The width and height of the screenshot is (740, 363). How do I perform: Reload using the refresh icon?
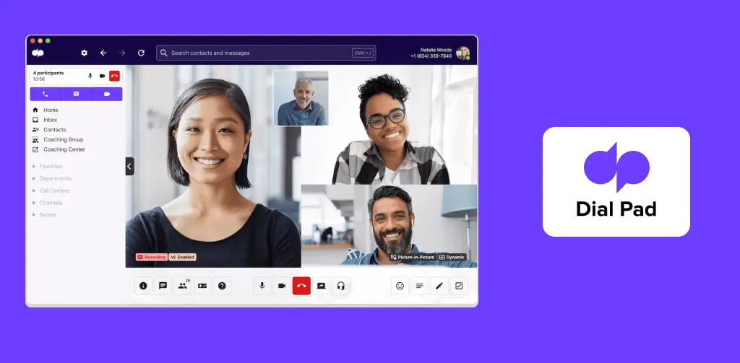pyautogui.click(x=141, y=53)
